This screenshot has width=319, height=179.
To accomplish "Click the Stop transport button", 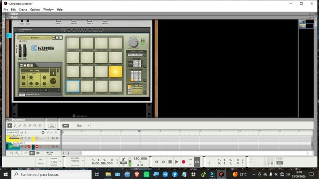I will pyautogui.click(x=170, y=162).
